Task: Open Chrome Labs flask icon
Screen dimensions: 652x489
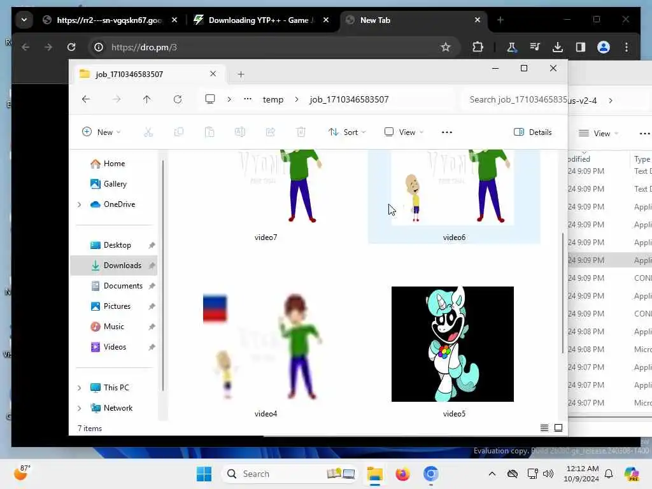Action: click(x=511, y=47)
